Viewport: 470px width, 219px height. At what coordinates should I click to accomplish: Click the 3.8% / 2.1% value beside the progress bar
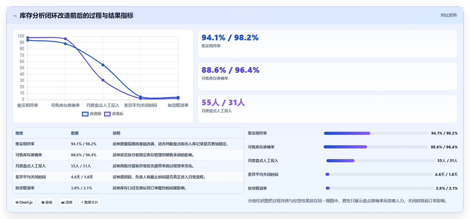click(x=447, y=188)
